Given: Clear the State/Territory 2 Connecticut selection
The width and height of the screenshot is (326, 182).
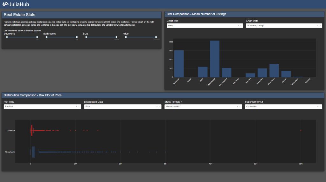Looking at the screenshot, I should coord(317,107).
